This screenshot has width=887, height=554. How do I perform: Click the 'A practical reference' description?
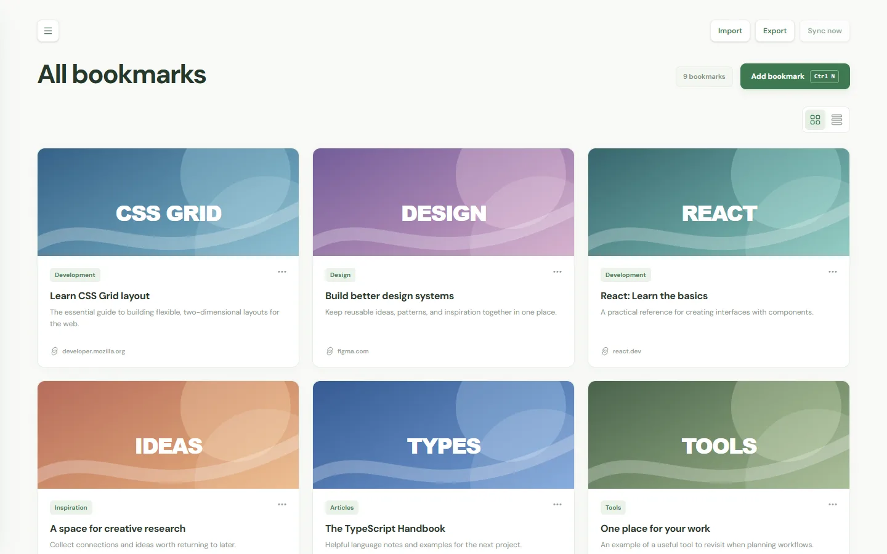(707, 312)
